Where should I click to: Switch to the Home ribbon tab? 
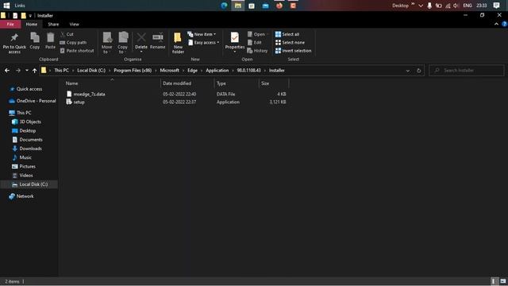(32, 25)
